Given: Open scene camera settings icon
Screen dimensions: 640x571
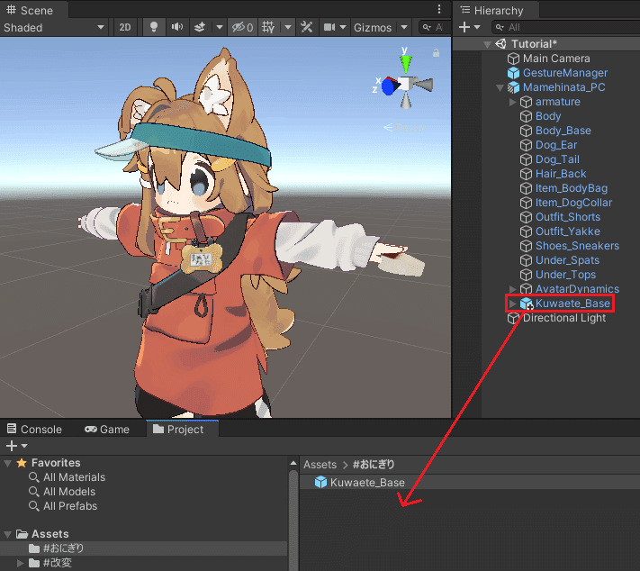Looking at the screenshot, I should [x=329, y=27].
